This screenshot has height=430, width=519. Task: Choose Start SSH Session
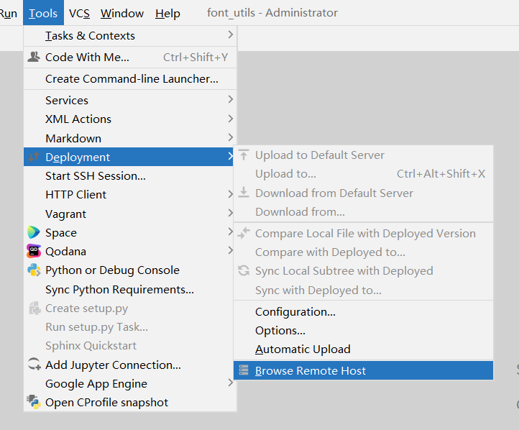(130, 175)
